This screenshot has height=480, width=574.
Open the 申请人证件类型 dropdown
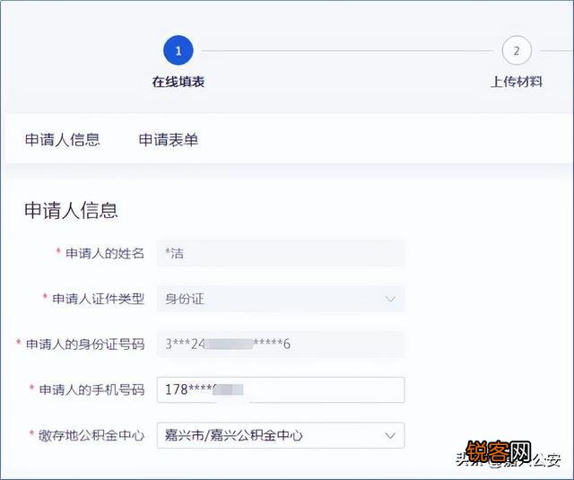(281, 299)
